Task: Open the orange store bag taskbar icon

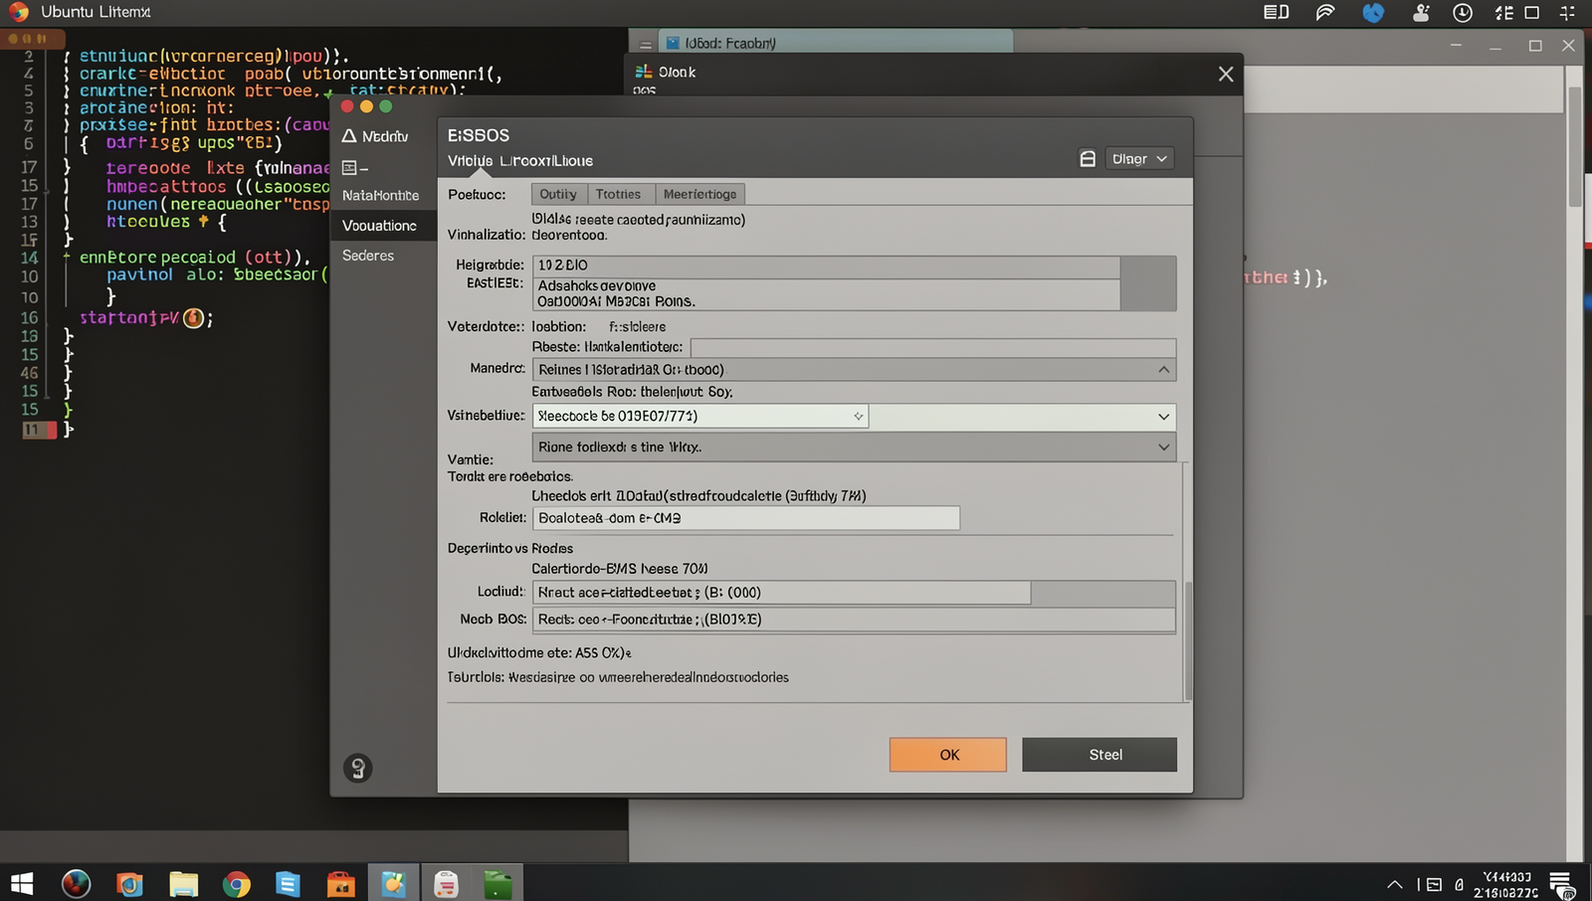Action: coord(340,883)
